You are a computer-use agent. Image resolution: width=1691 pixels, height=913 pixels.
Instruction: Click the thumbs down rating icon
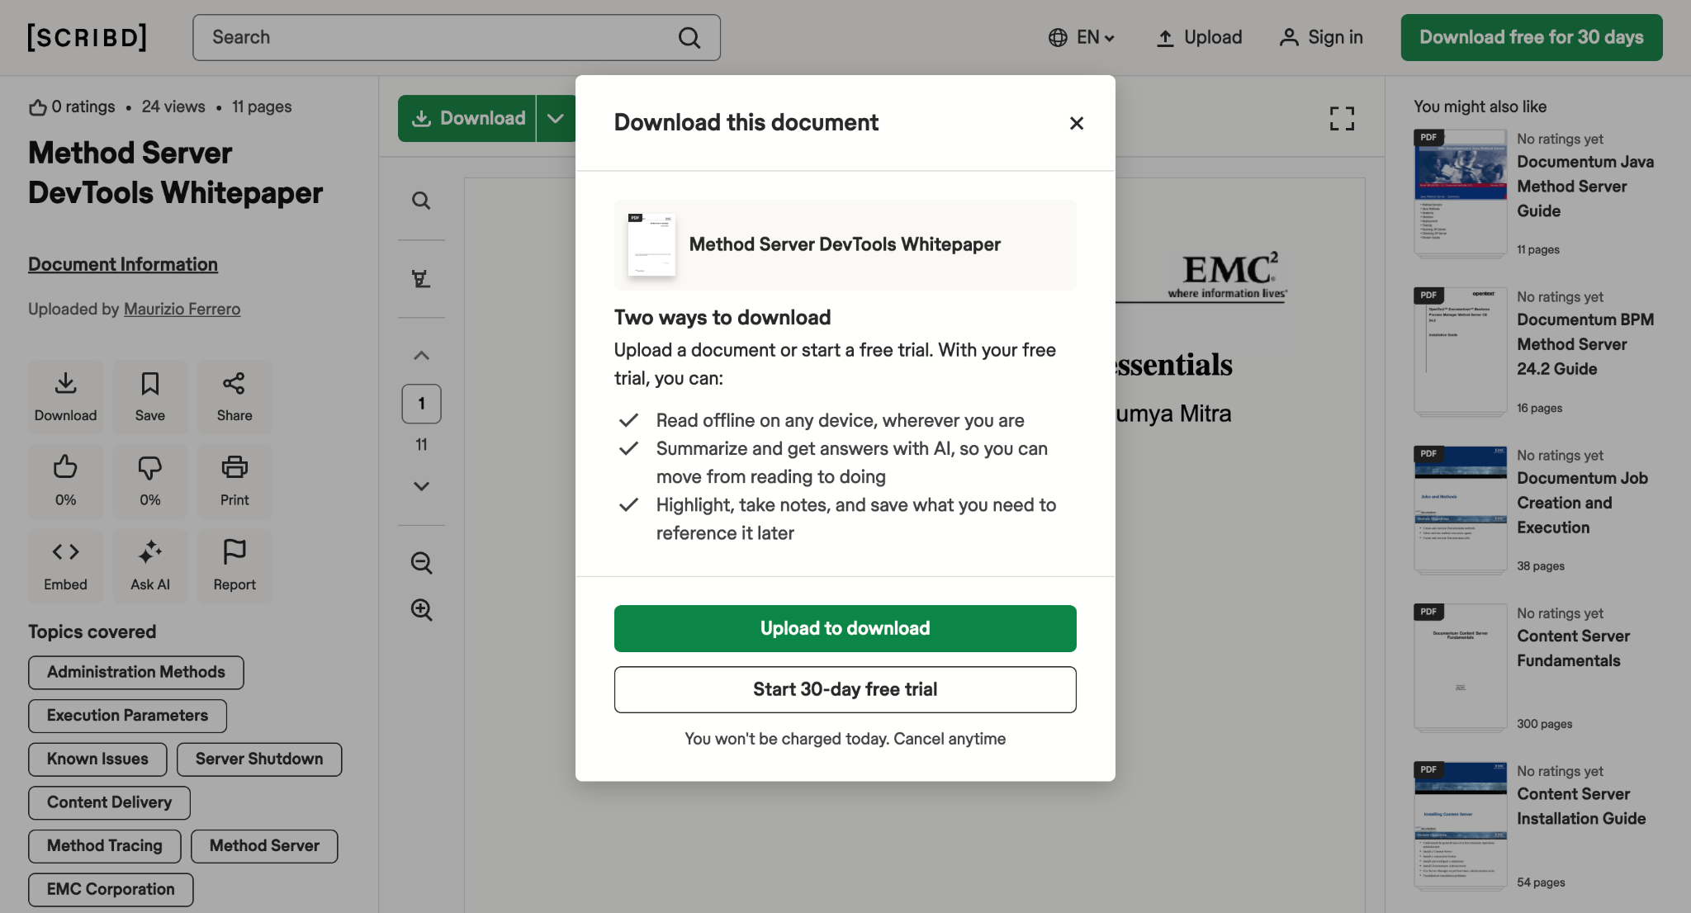pos(150,481)
